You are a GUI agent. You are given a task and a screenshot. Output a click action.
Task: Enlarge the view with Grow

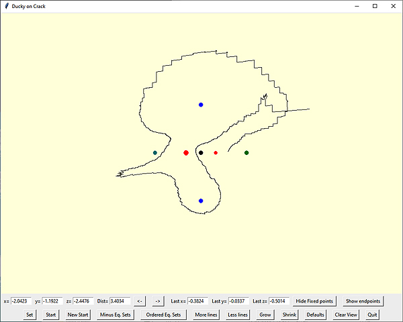coord(265,315)
